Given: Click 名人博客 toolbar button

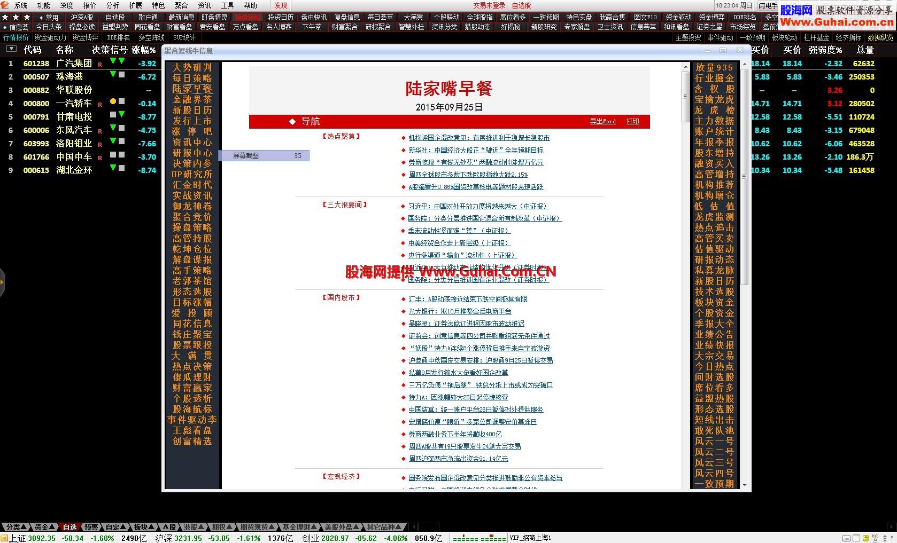Looking at the screenshot, I should (x=279, y=27).
